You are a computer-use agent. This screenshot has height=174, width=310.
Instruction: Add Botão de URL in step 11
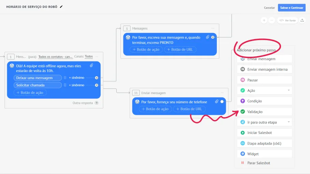pos(189,109)
